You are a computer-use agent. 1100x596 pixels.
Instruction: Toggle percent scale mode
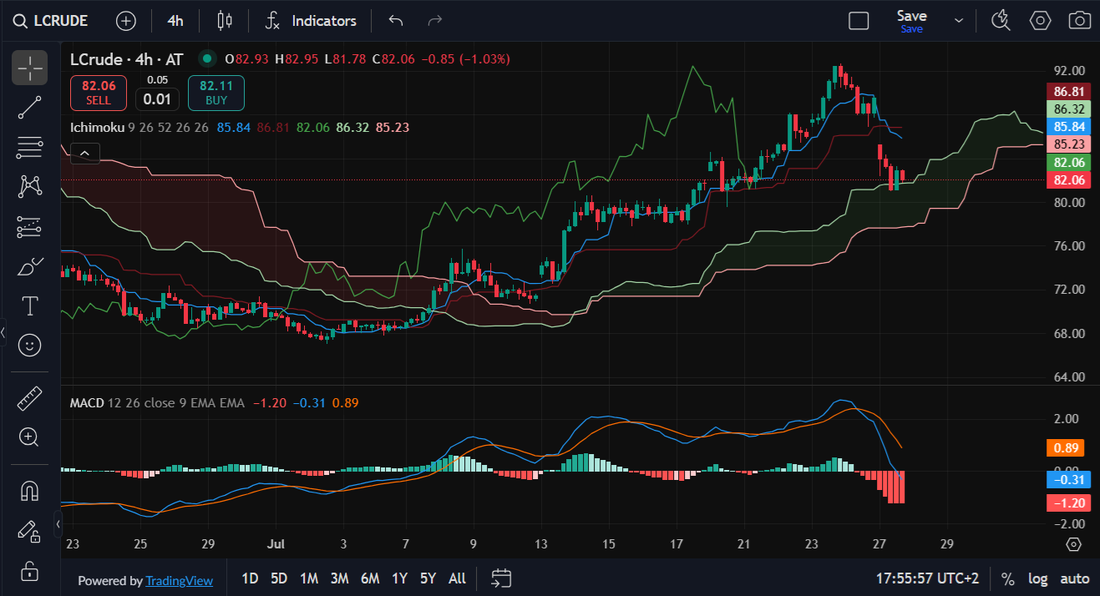coord(1008,578)
